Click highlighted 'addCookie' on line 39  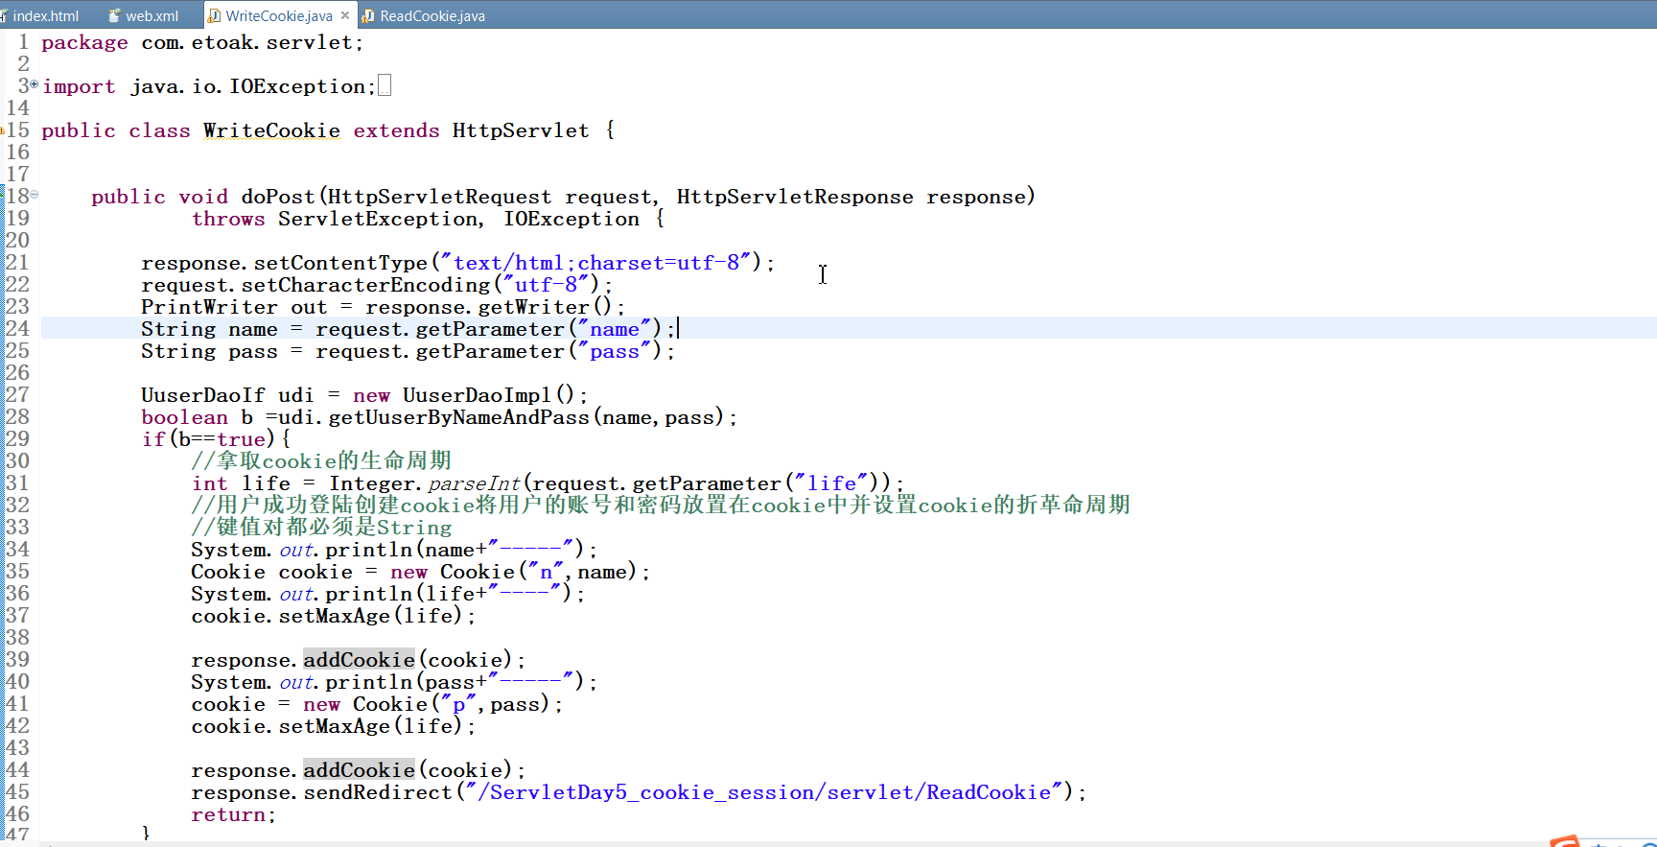click(x=360, y=660)
